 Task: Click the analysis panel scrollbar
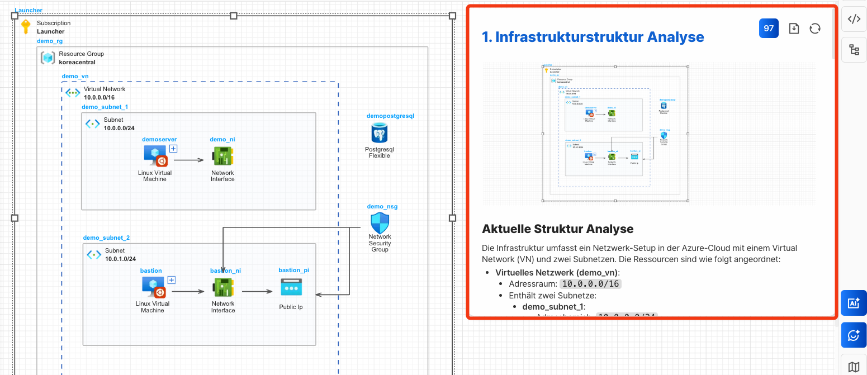coord(834,34)
